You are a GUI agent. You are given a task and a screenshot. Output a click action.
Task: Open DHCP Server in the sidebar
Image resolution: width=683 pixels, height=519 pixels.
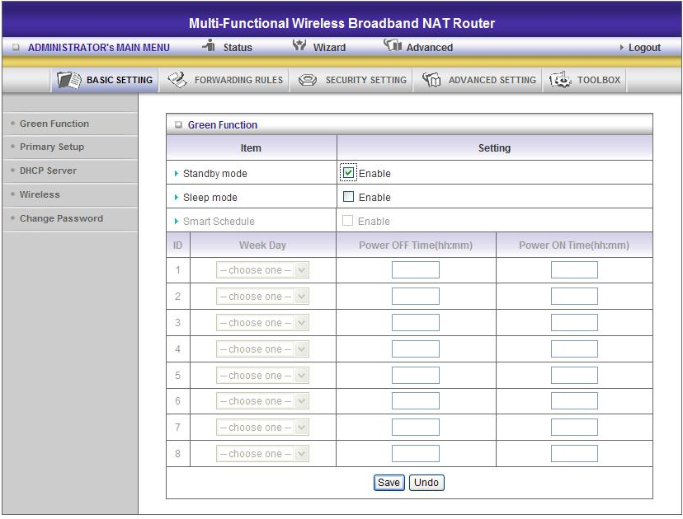48,171
